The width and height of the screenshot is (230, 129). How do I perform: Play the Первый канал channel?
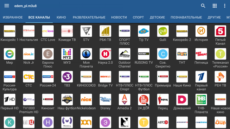pos(201,77)
